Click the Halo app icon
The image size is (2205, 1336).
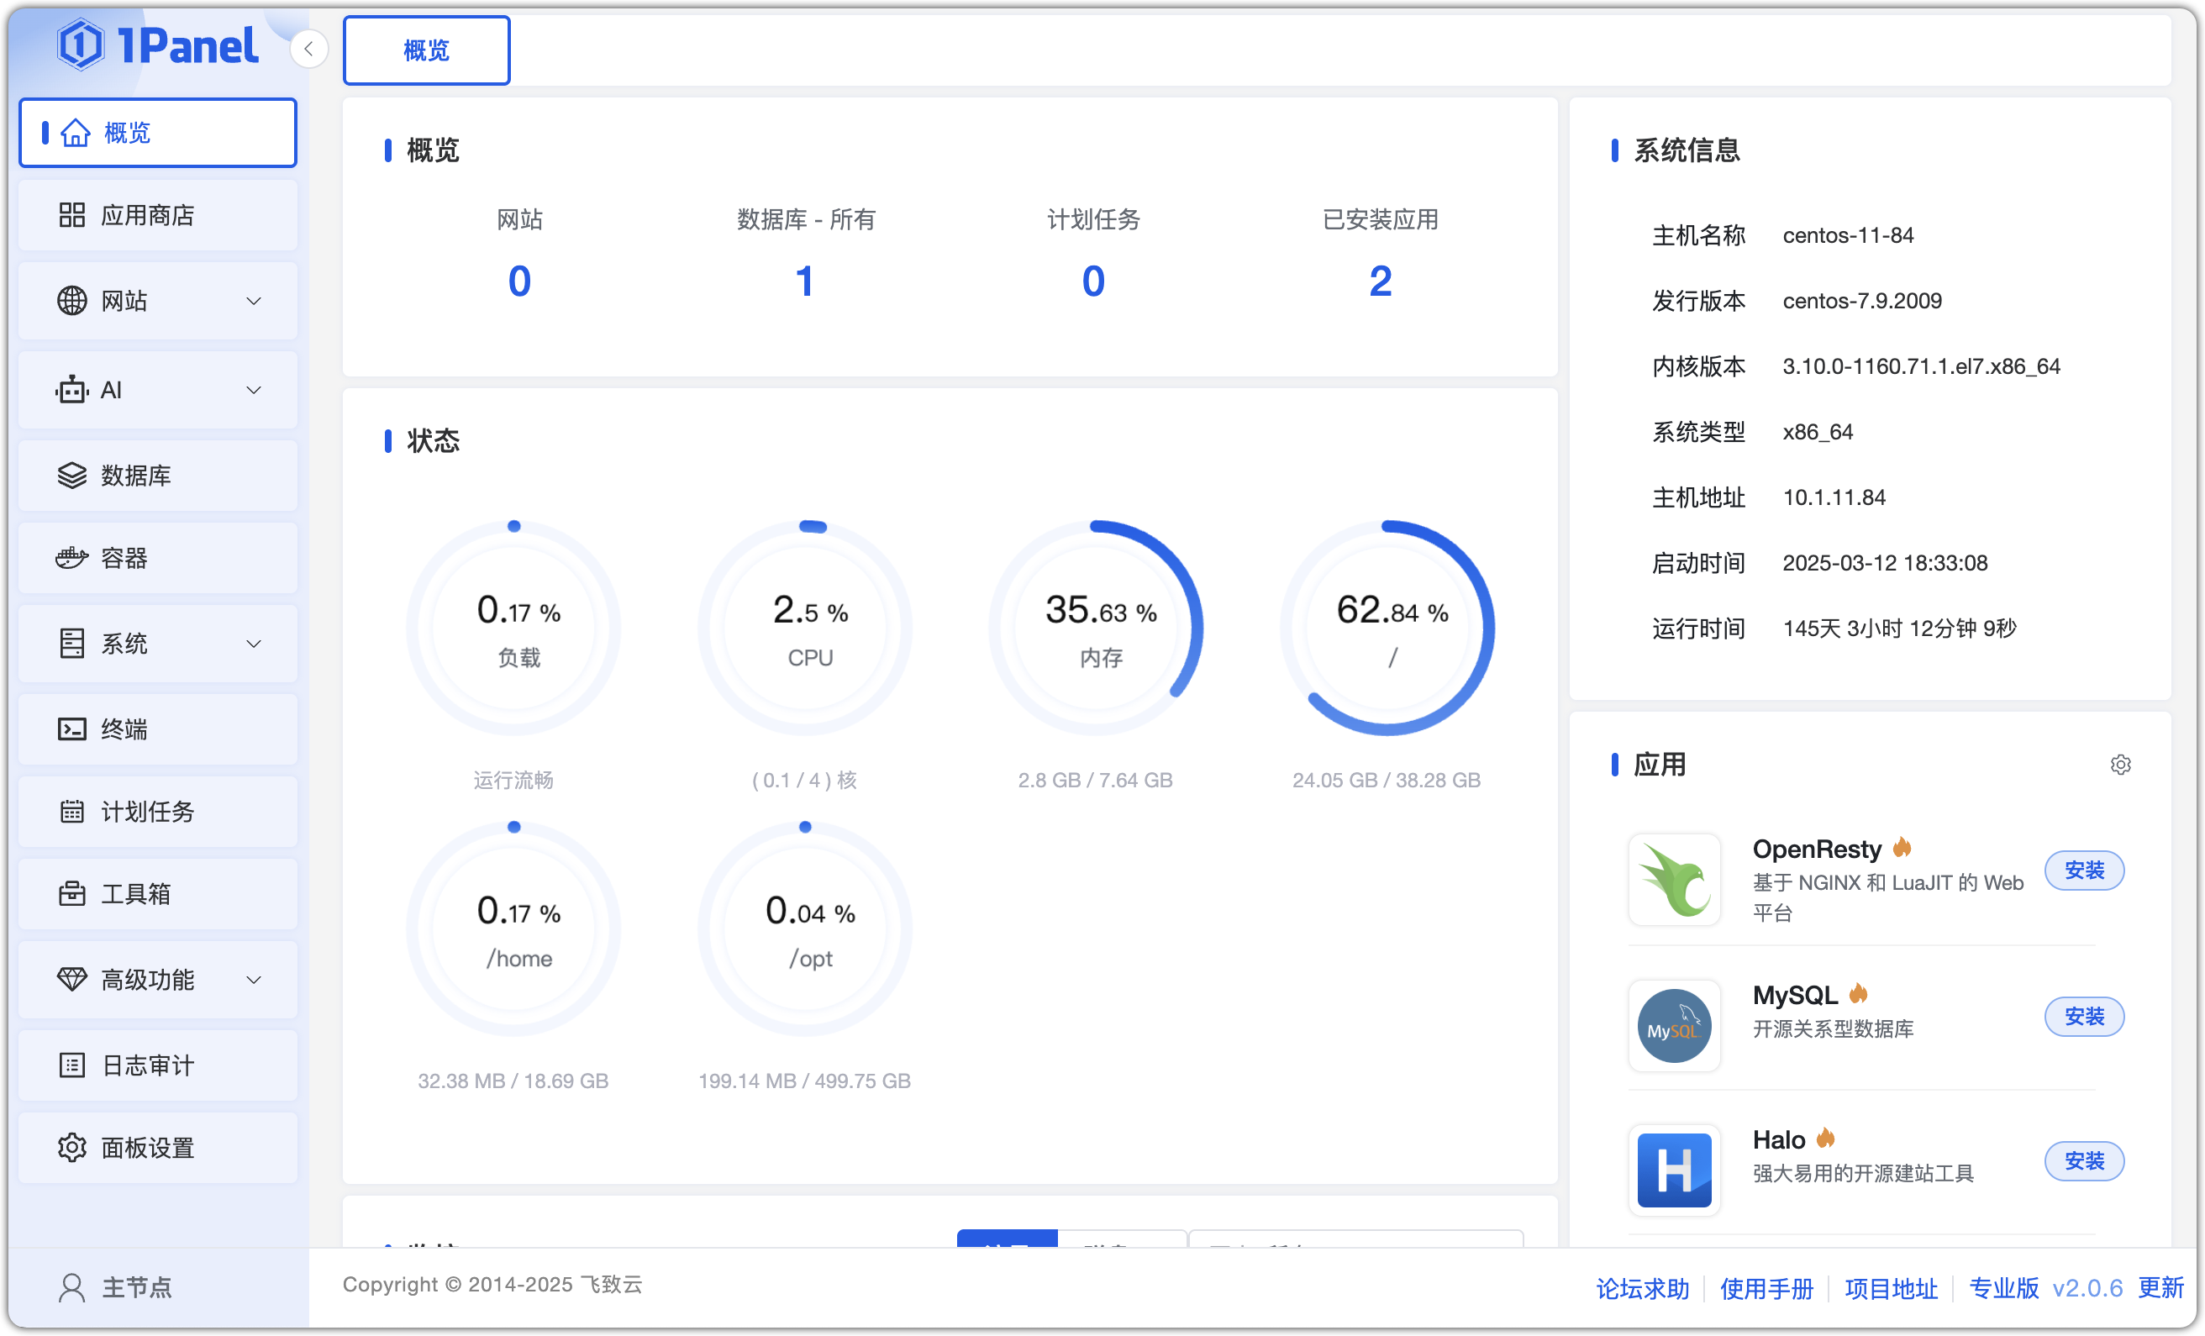[1673, 1170]
